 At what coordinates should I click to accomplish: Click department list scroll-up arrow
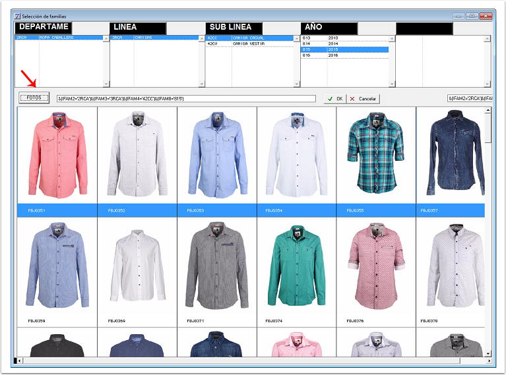coord(106,38)
